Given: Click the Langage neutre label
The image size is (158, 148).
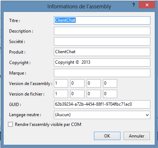Looking at the screenshot, I should [25, 115].
